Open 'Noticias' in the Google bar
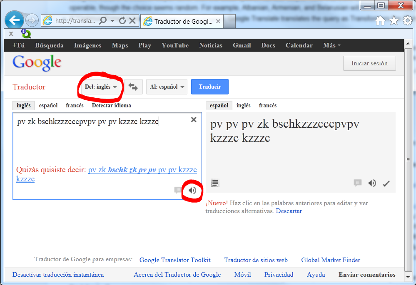This screenshot has width=416, height=285. point(211,45)
